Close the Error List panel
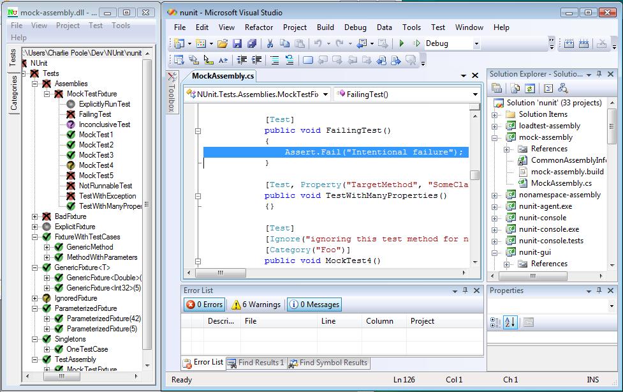The width and height of the screenshot is (623, 392). (477, 291)
